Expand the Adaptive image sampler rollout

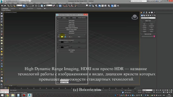tap(72, 30)
